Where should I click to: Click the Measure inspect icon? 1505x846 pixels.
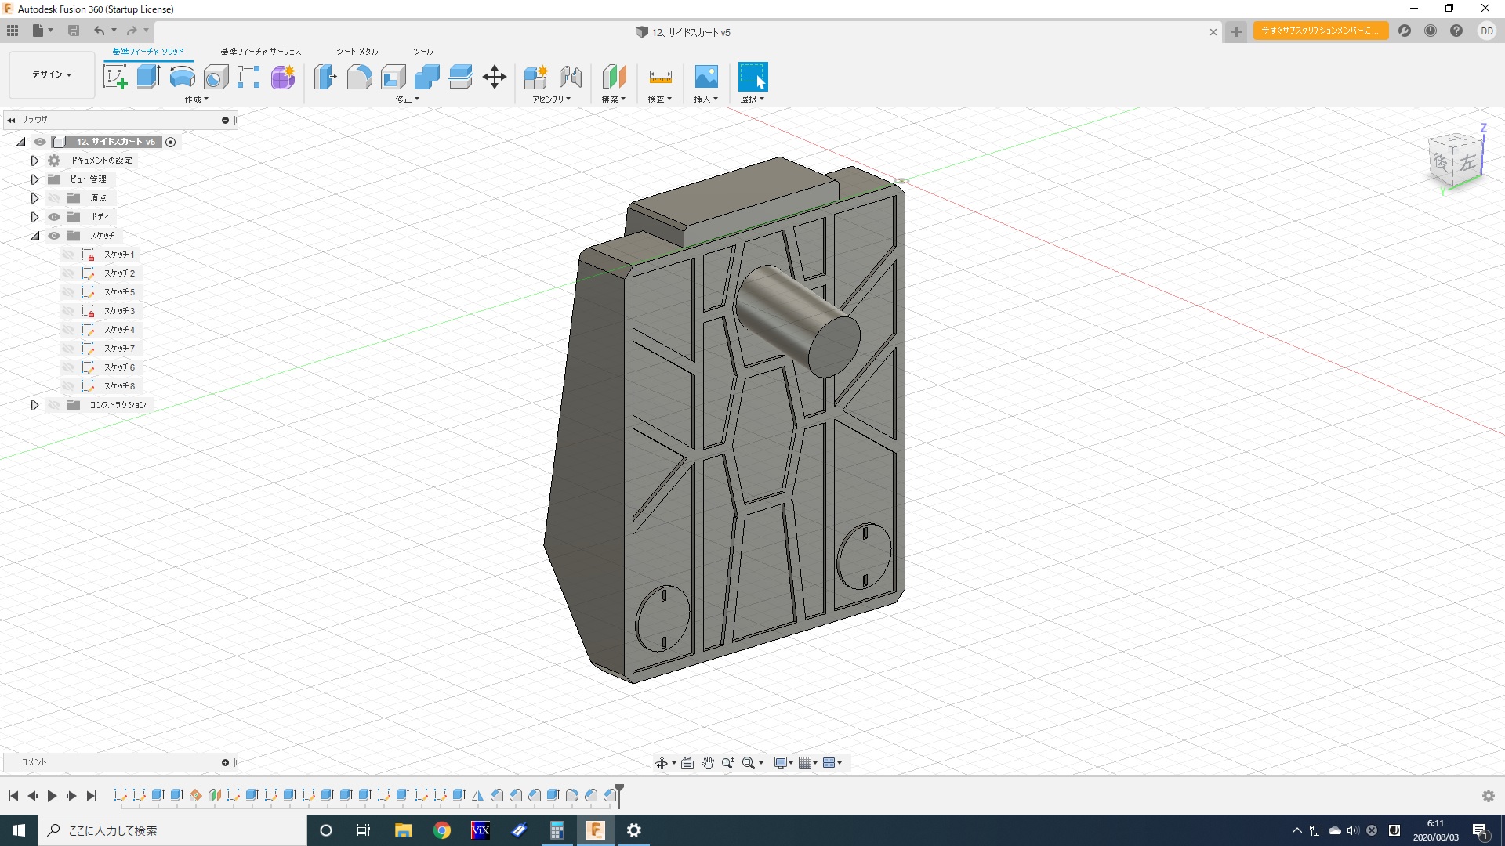tap(660, 77)
